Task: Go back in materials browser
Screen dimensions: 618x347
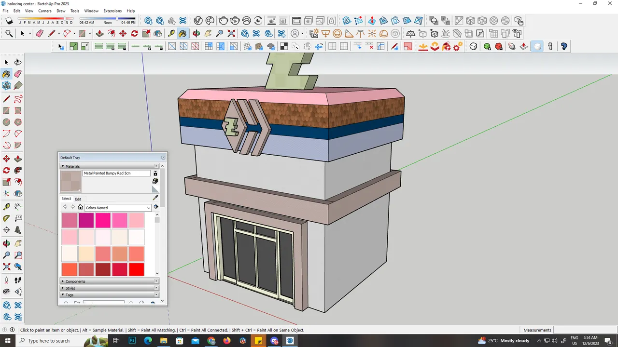Action: (65, 207)
